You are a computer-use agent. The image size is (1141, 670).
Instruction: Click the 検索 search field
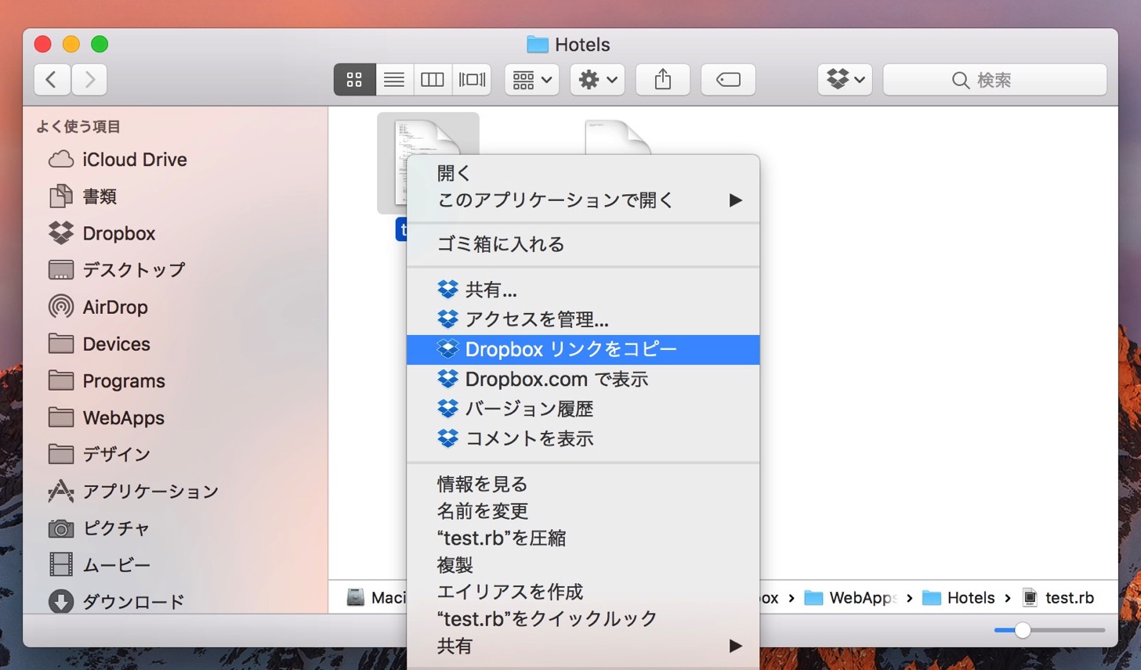tap(994, 79)
